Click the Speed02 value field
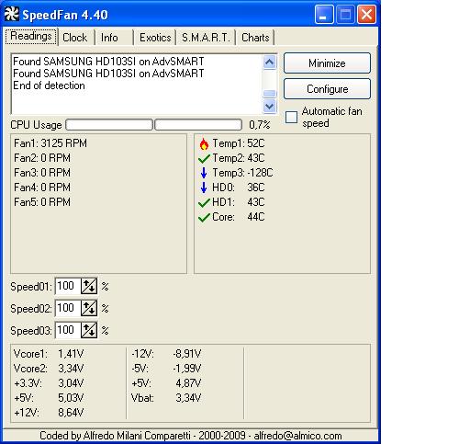This screenshot has width=470, height=444. tap(68, 308)
